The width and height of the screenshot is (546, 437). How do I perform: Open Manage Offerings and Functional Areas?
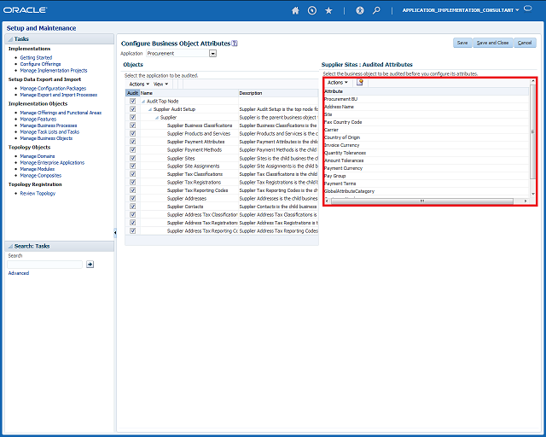[x=61, y=113]
